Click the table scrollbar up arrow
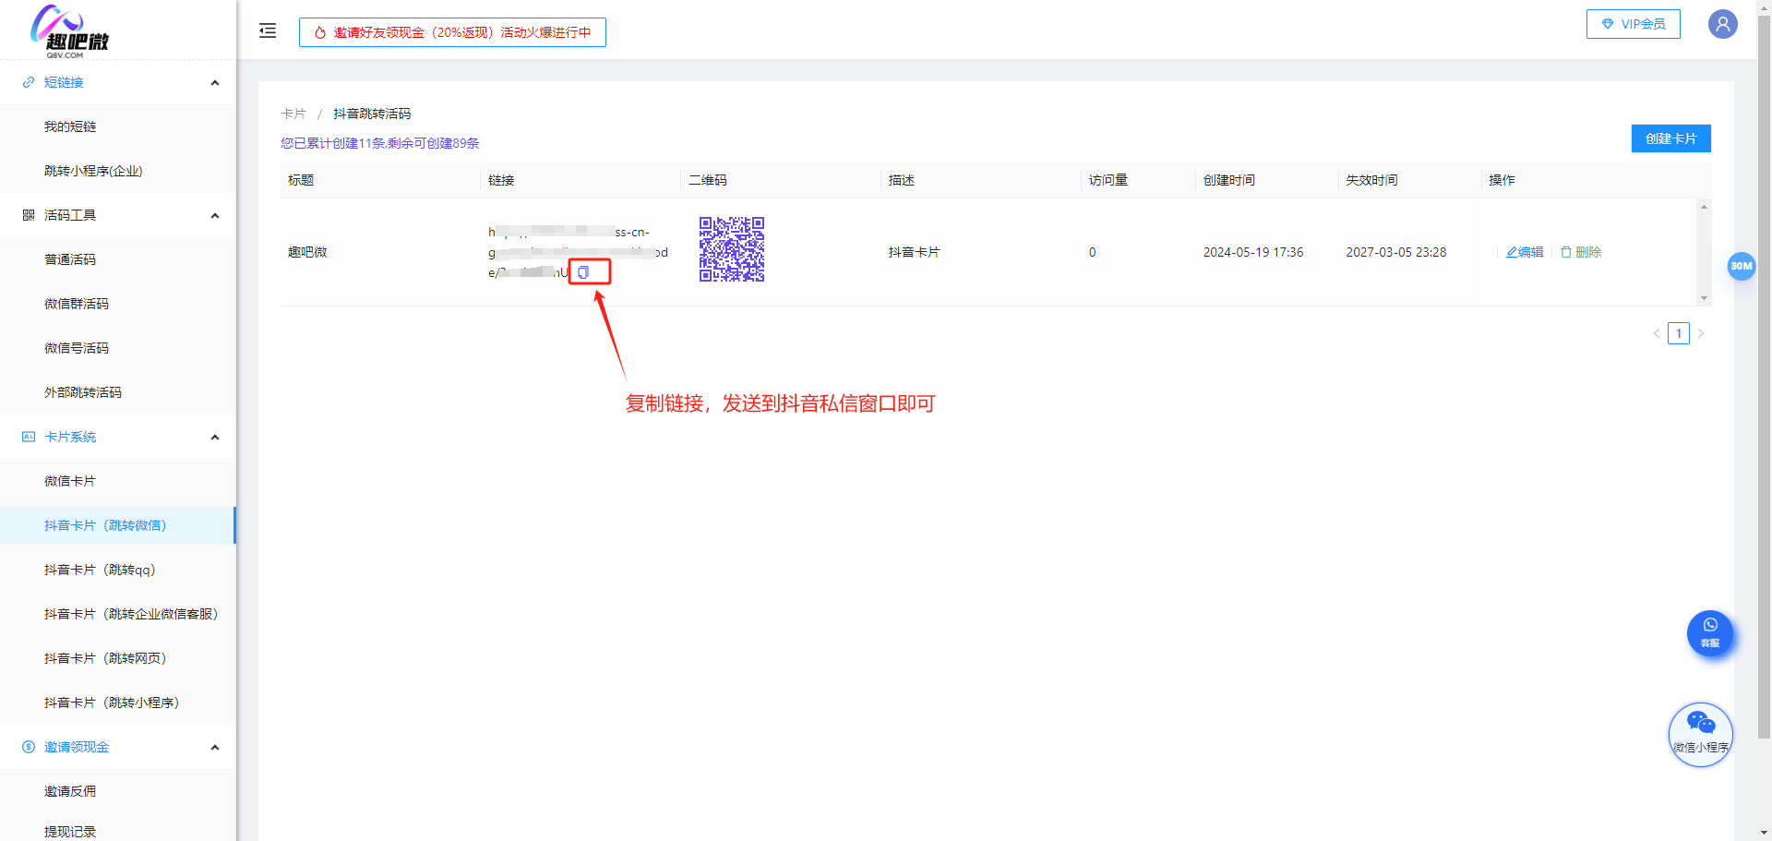The image size is (1772, 841). tap(1704, 207)
